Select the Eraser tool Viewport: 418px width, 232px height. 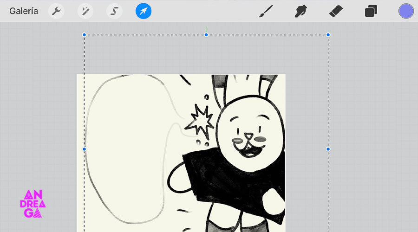pyautogui.click(x=335, y=11)
